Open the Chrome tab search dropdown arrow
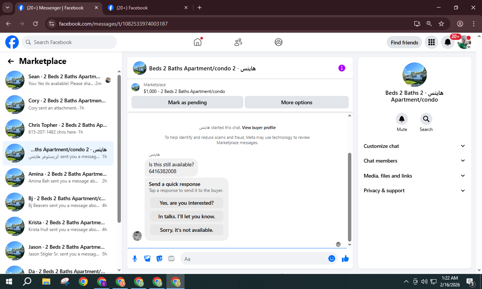482x289 pixels. tap(7, 8)
